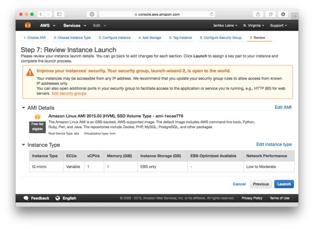Click the Step 7: Review Instance Launch heading

pyautogui.click(x=69, y=50)
